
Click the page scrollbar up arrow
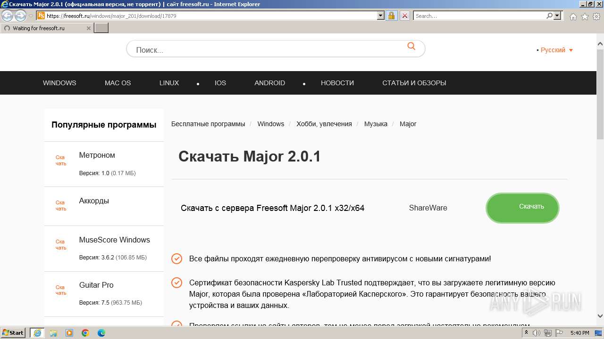coord(600,45)
